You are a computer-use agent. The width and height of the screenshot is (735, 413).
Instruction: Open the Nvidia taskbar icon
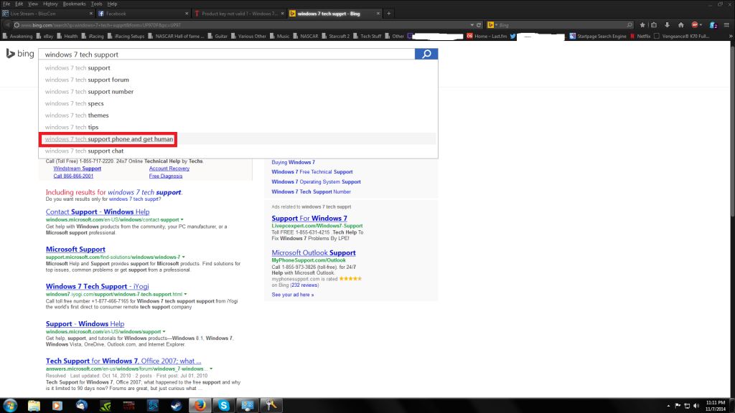point(105,406)
